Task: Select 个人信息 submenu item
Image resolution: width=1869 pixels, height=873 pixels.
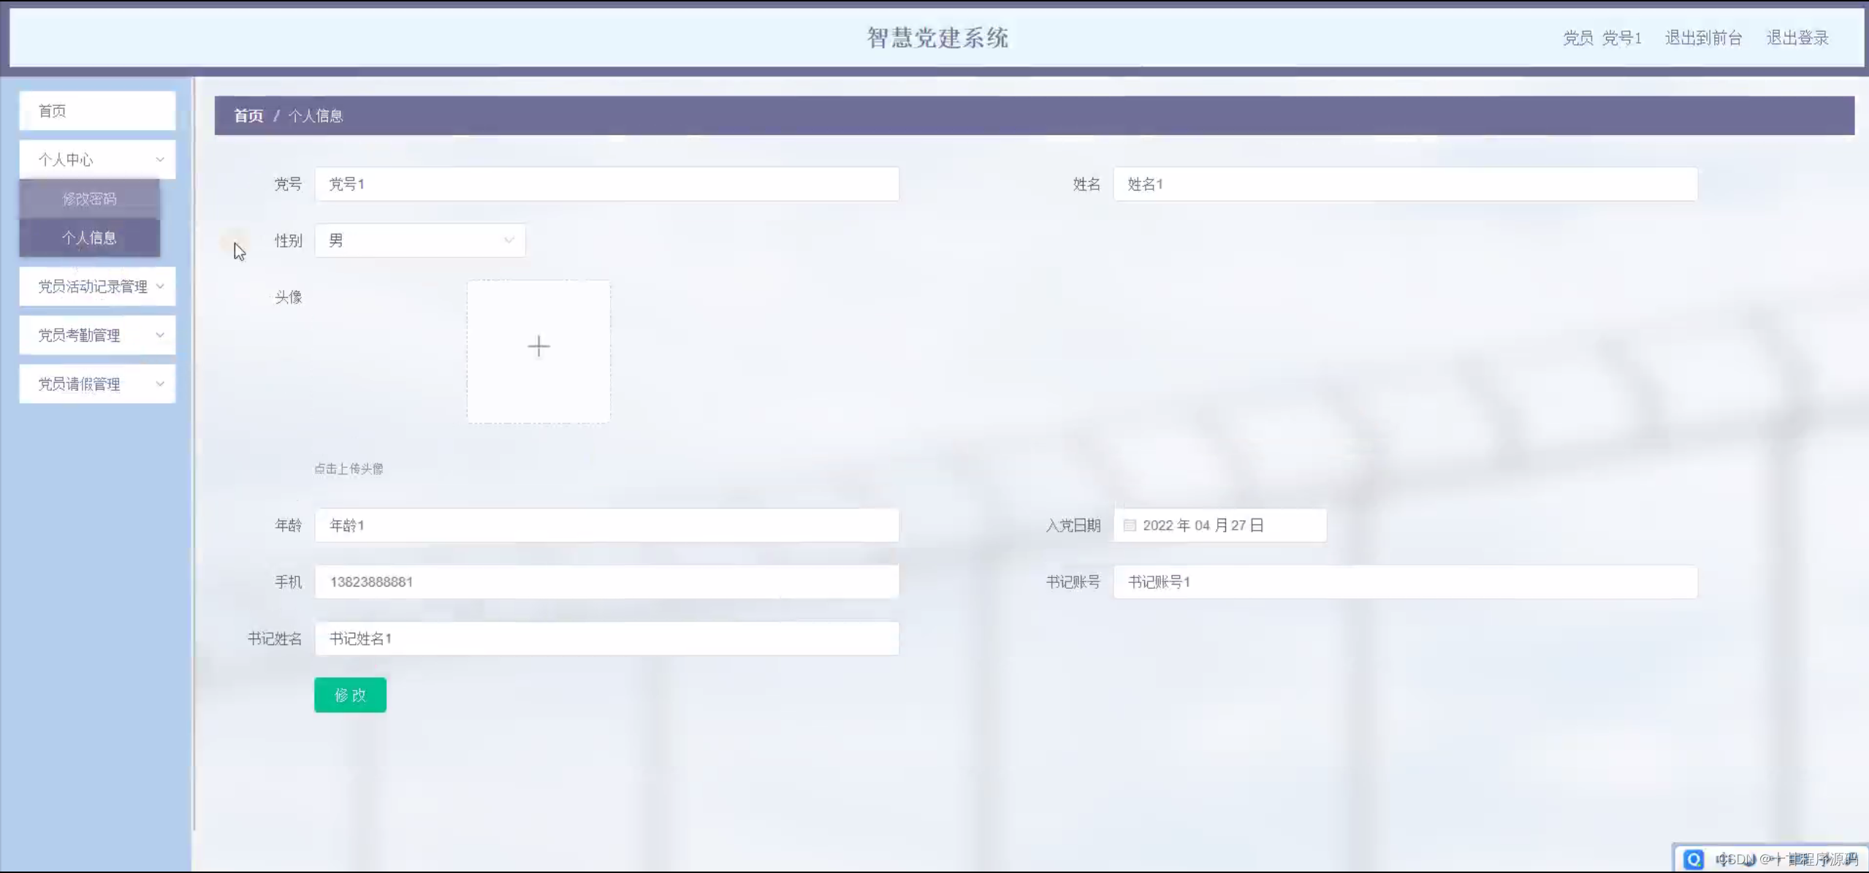Action: click(x=89, y=237)
